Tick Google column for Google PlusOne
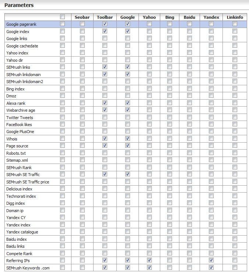This screenshot has width=249, height=272. coord(127,131)
